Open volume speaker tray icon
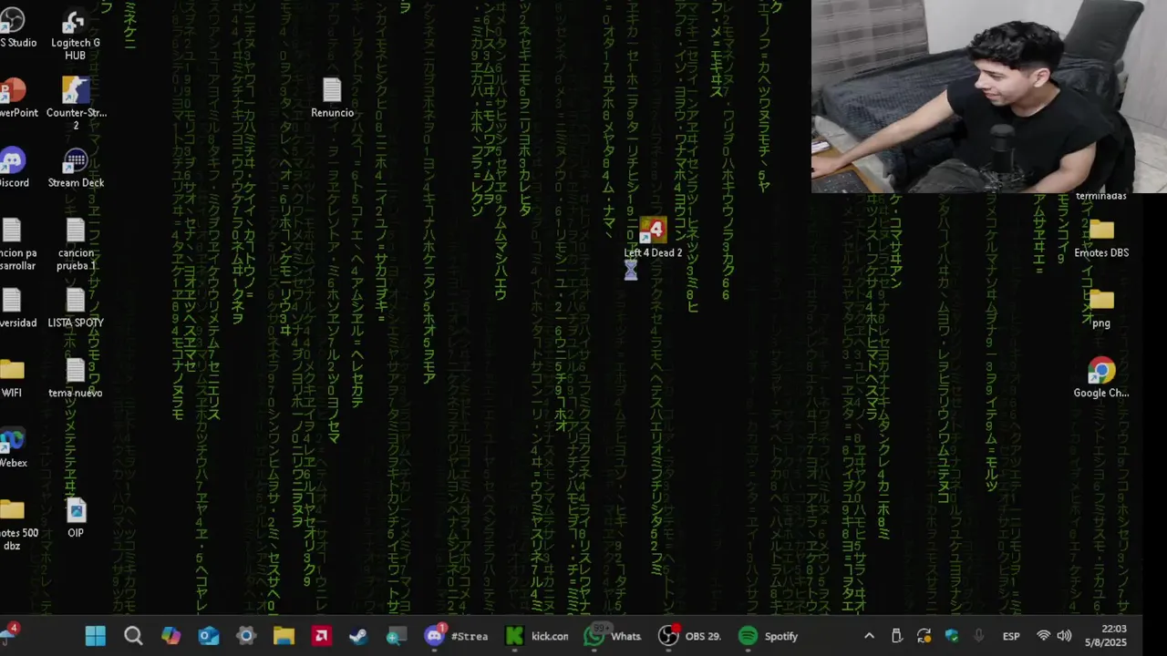Image resolution: width=1167 pixels, height=656 pixels. (x=1064, y=636)
